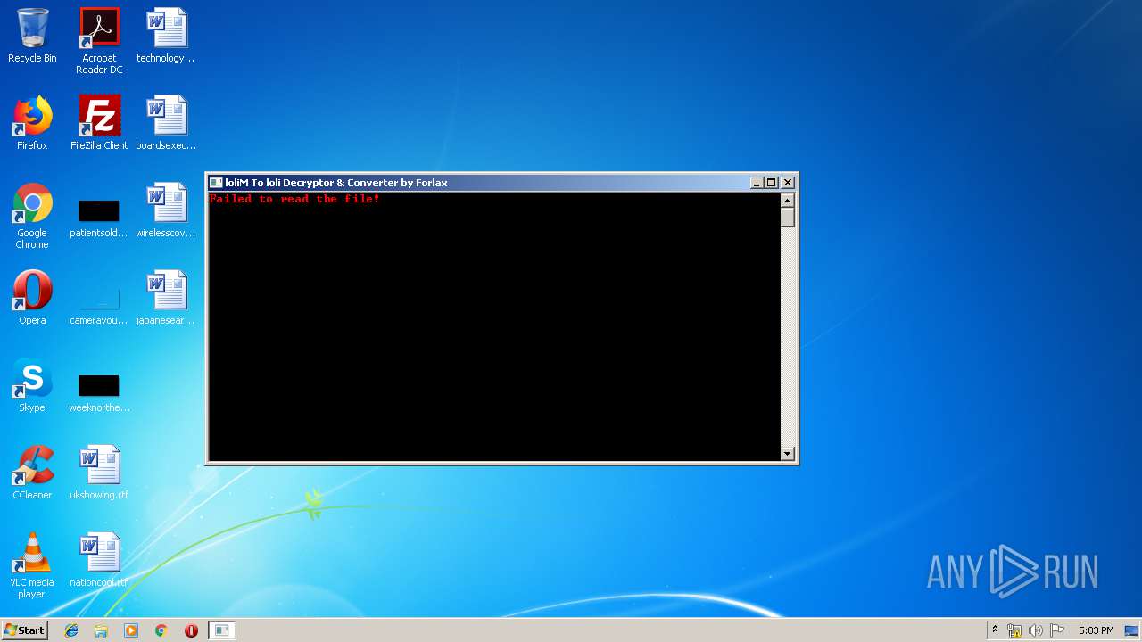Launch Internet Explorer from taskbar
Screen dimensions: 1142x642
pos(71,630)
